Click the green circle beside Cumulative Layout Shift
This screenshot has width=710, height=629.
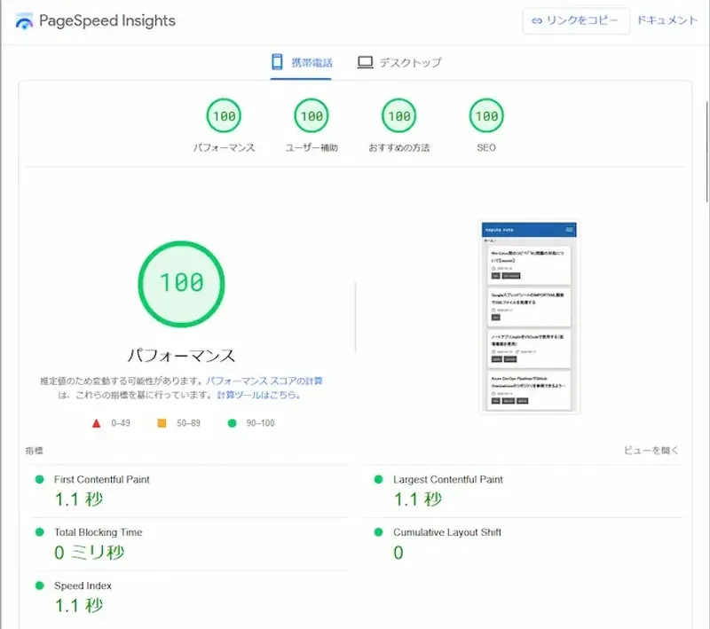tap(380, 531)
